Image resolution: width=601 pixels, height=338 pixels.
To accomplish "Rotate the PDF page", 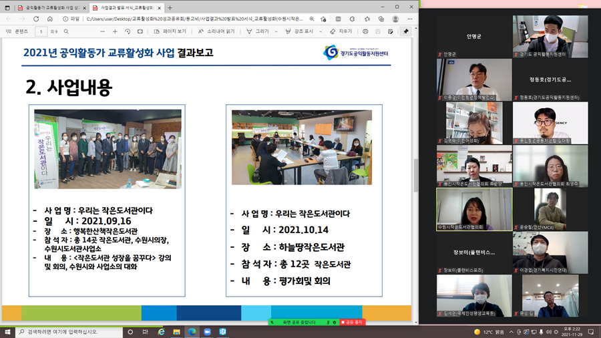I will pos(128,31).
